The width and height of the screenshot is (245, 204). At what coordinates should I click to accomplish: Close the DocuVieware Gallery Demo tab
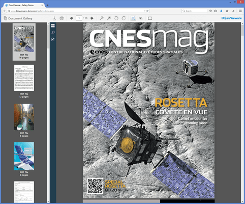tap(42, 5)
